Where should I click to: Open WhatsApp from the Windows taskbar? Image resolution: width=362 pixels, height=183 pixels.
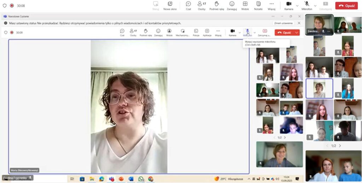coord(141,179)
